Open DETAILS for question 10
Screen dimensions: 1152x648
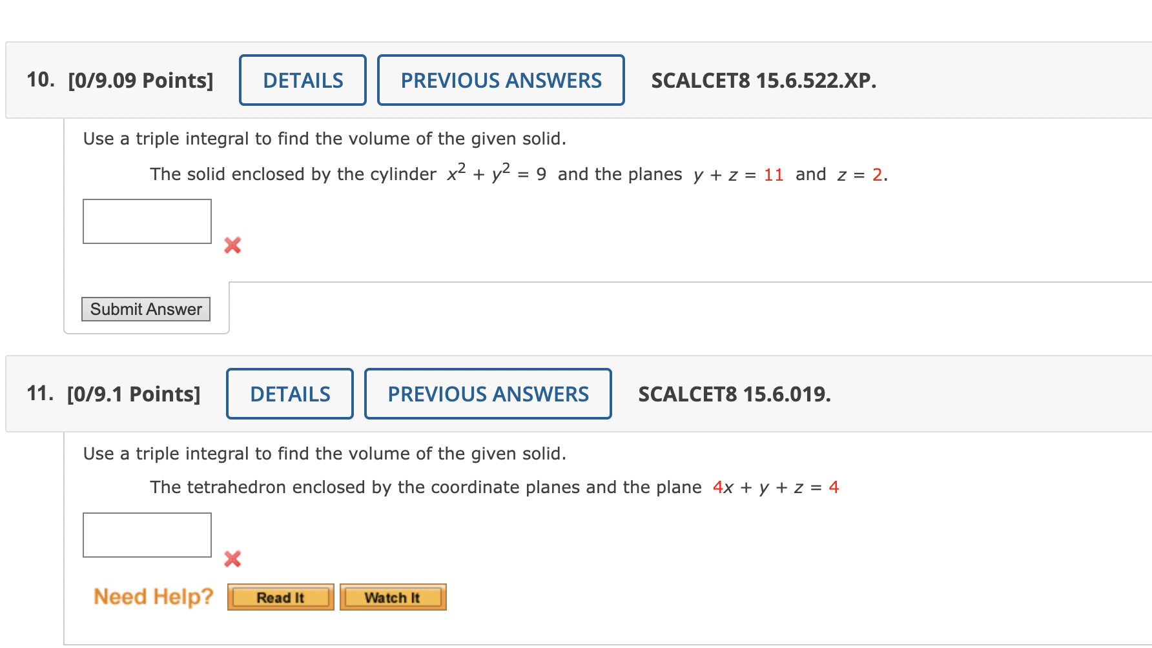coord(302,80)
